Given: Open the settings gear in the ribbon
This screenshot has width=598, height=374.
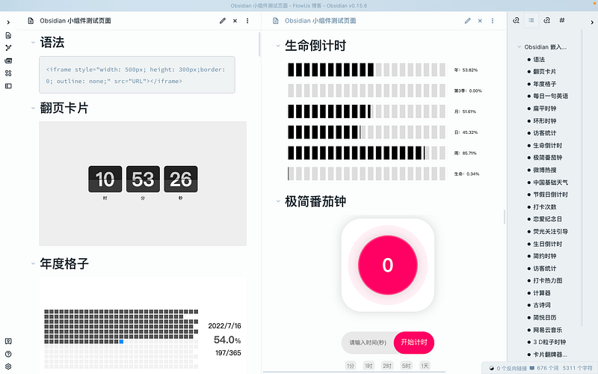Looking at the screenshot, I should 8,367.
